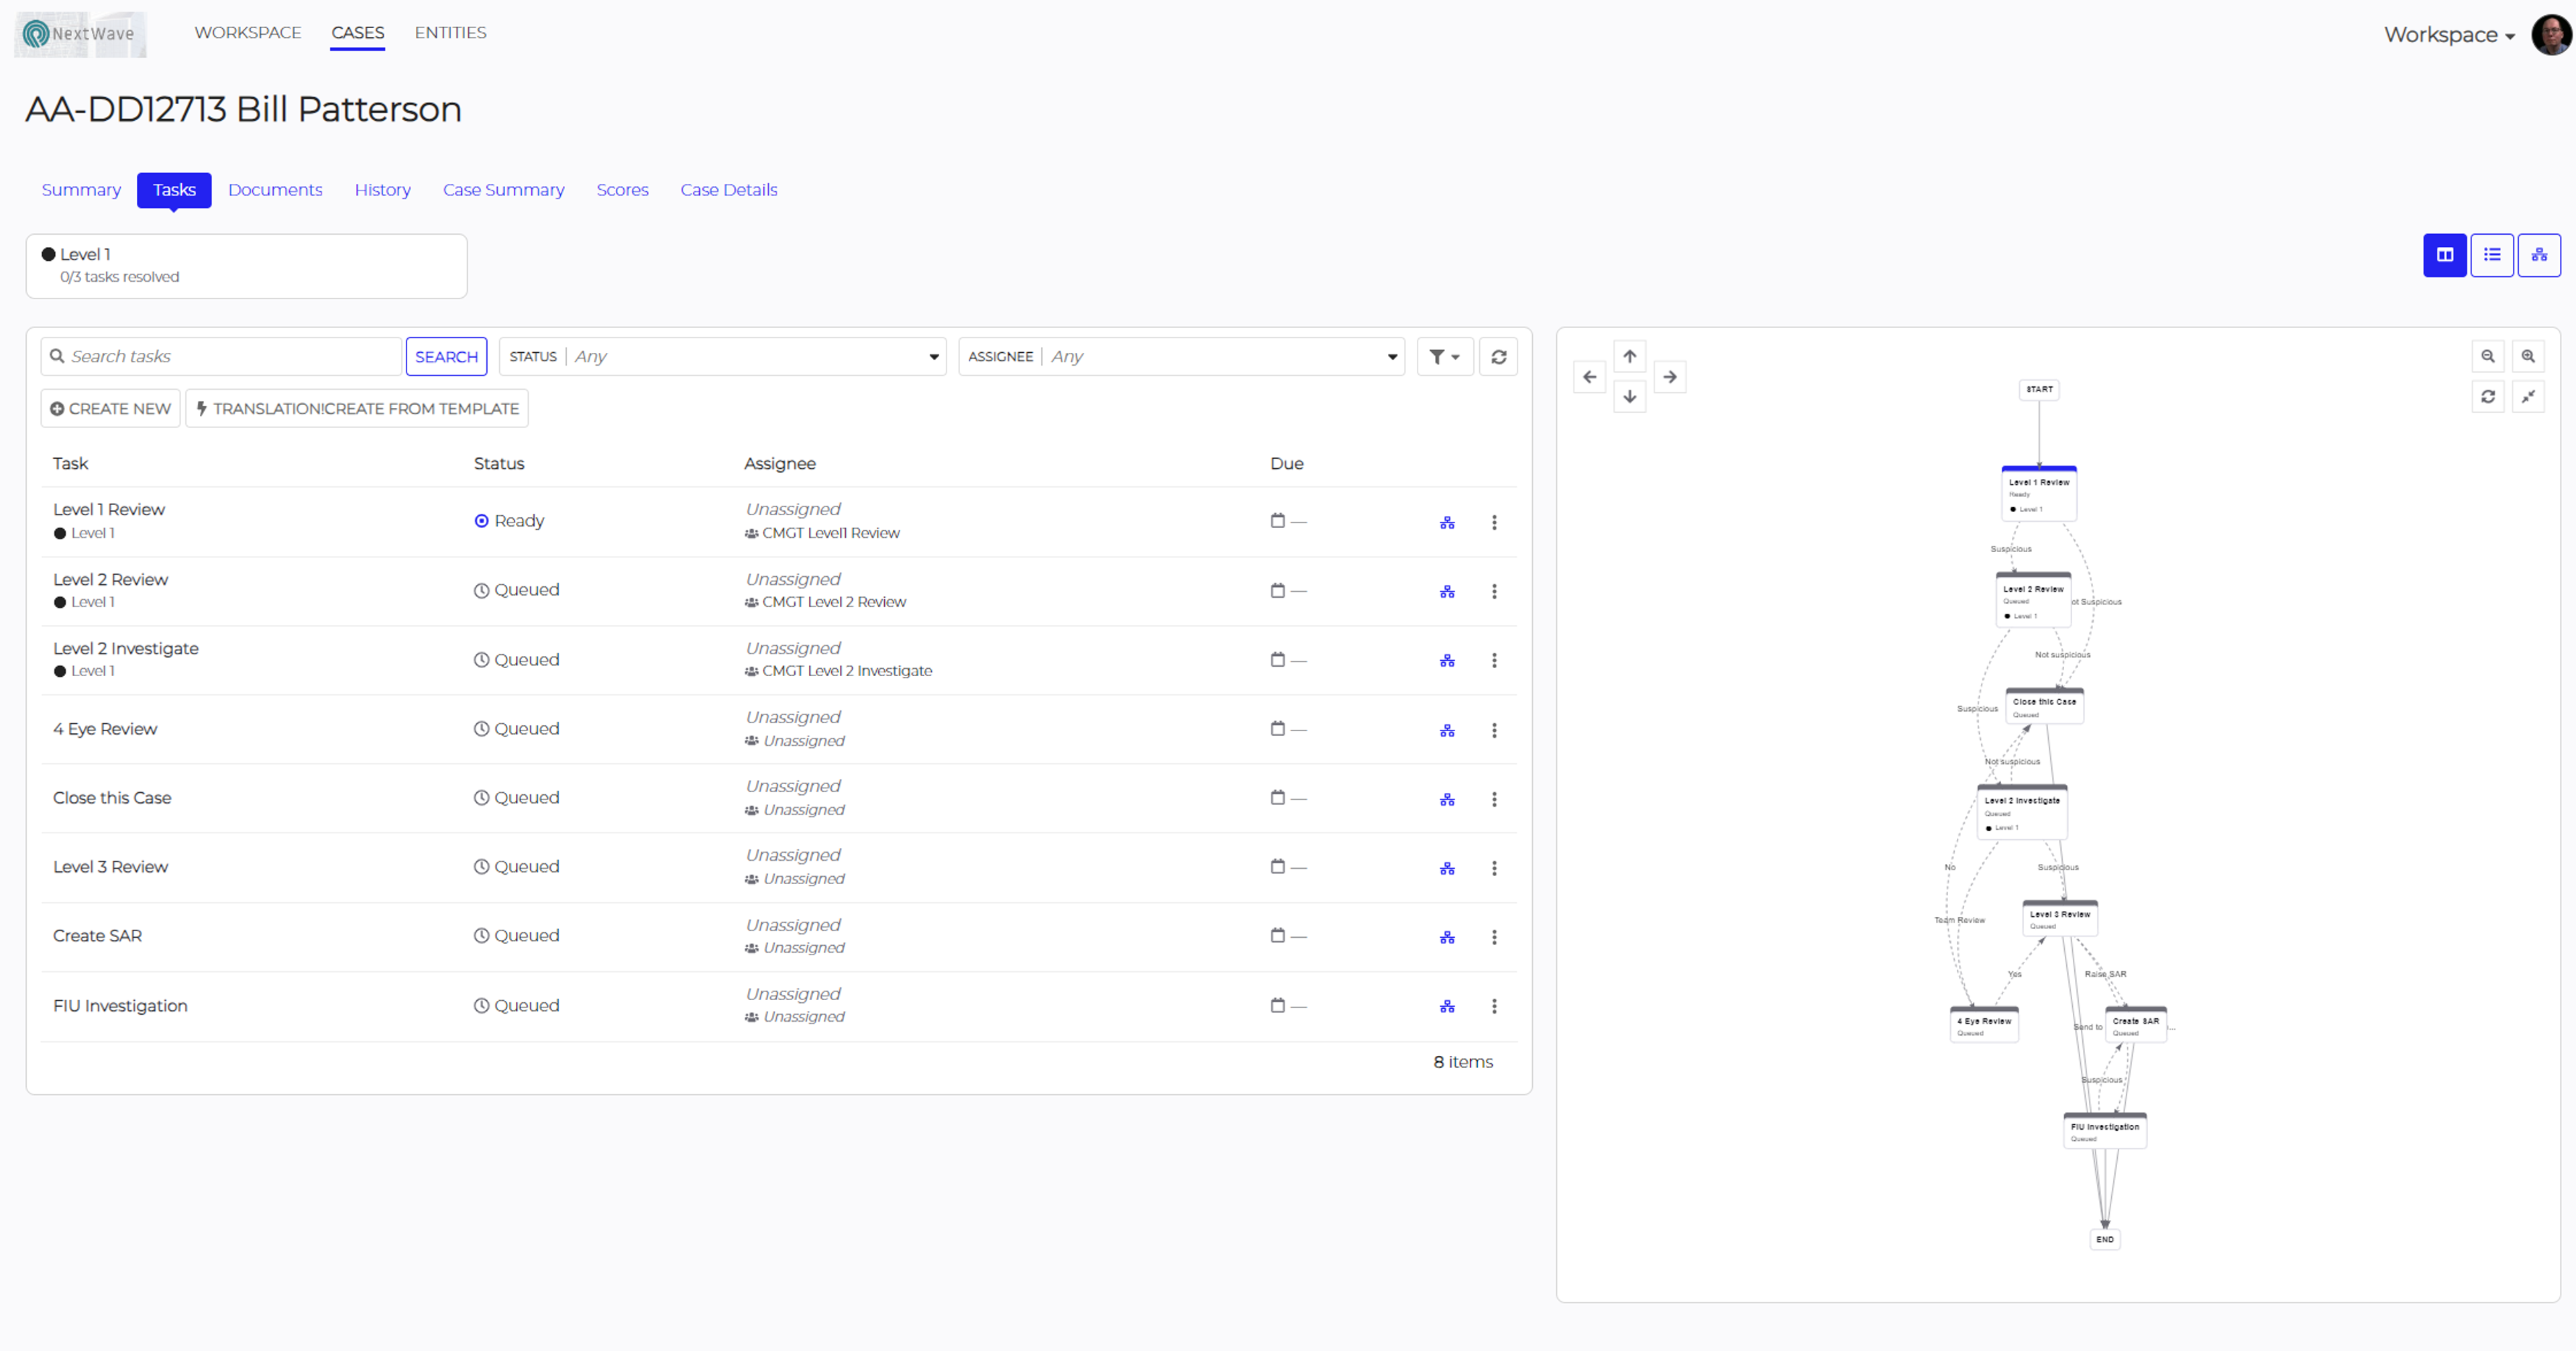Pan workflow diagram up

tap(1629, 357)
